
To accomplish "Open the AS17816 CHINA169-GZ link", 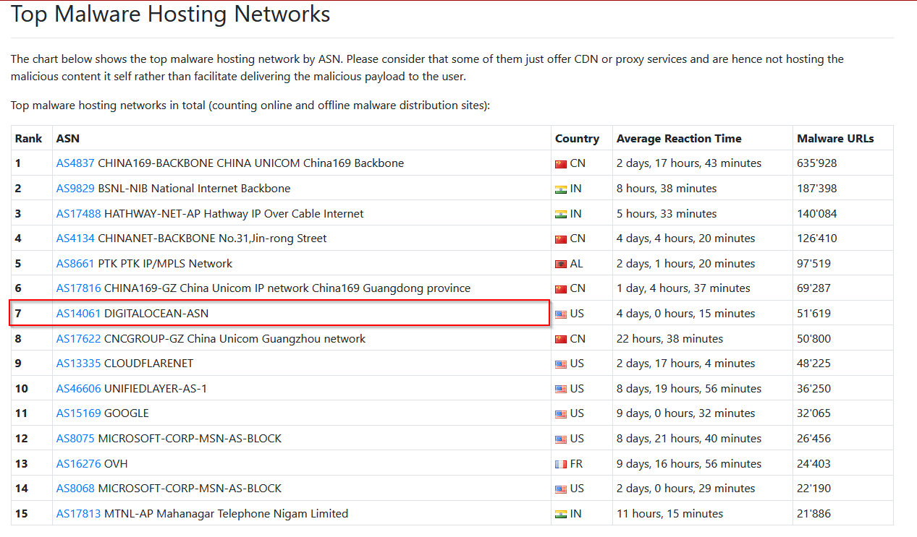I will coord(78,288).
